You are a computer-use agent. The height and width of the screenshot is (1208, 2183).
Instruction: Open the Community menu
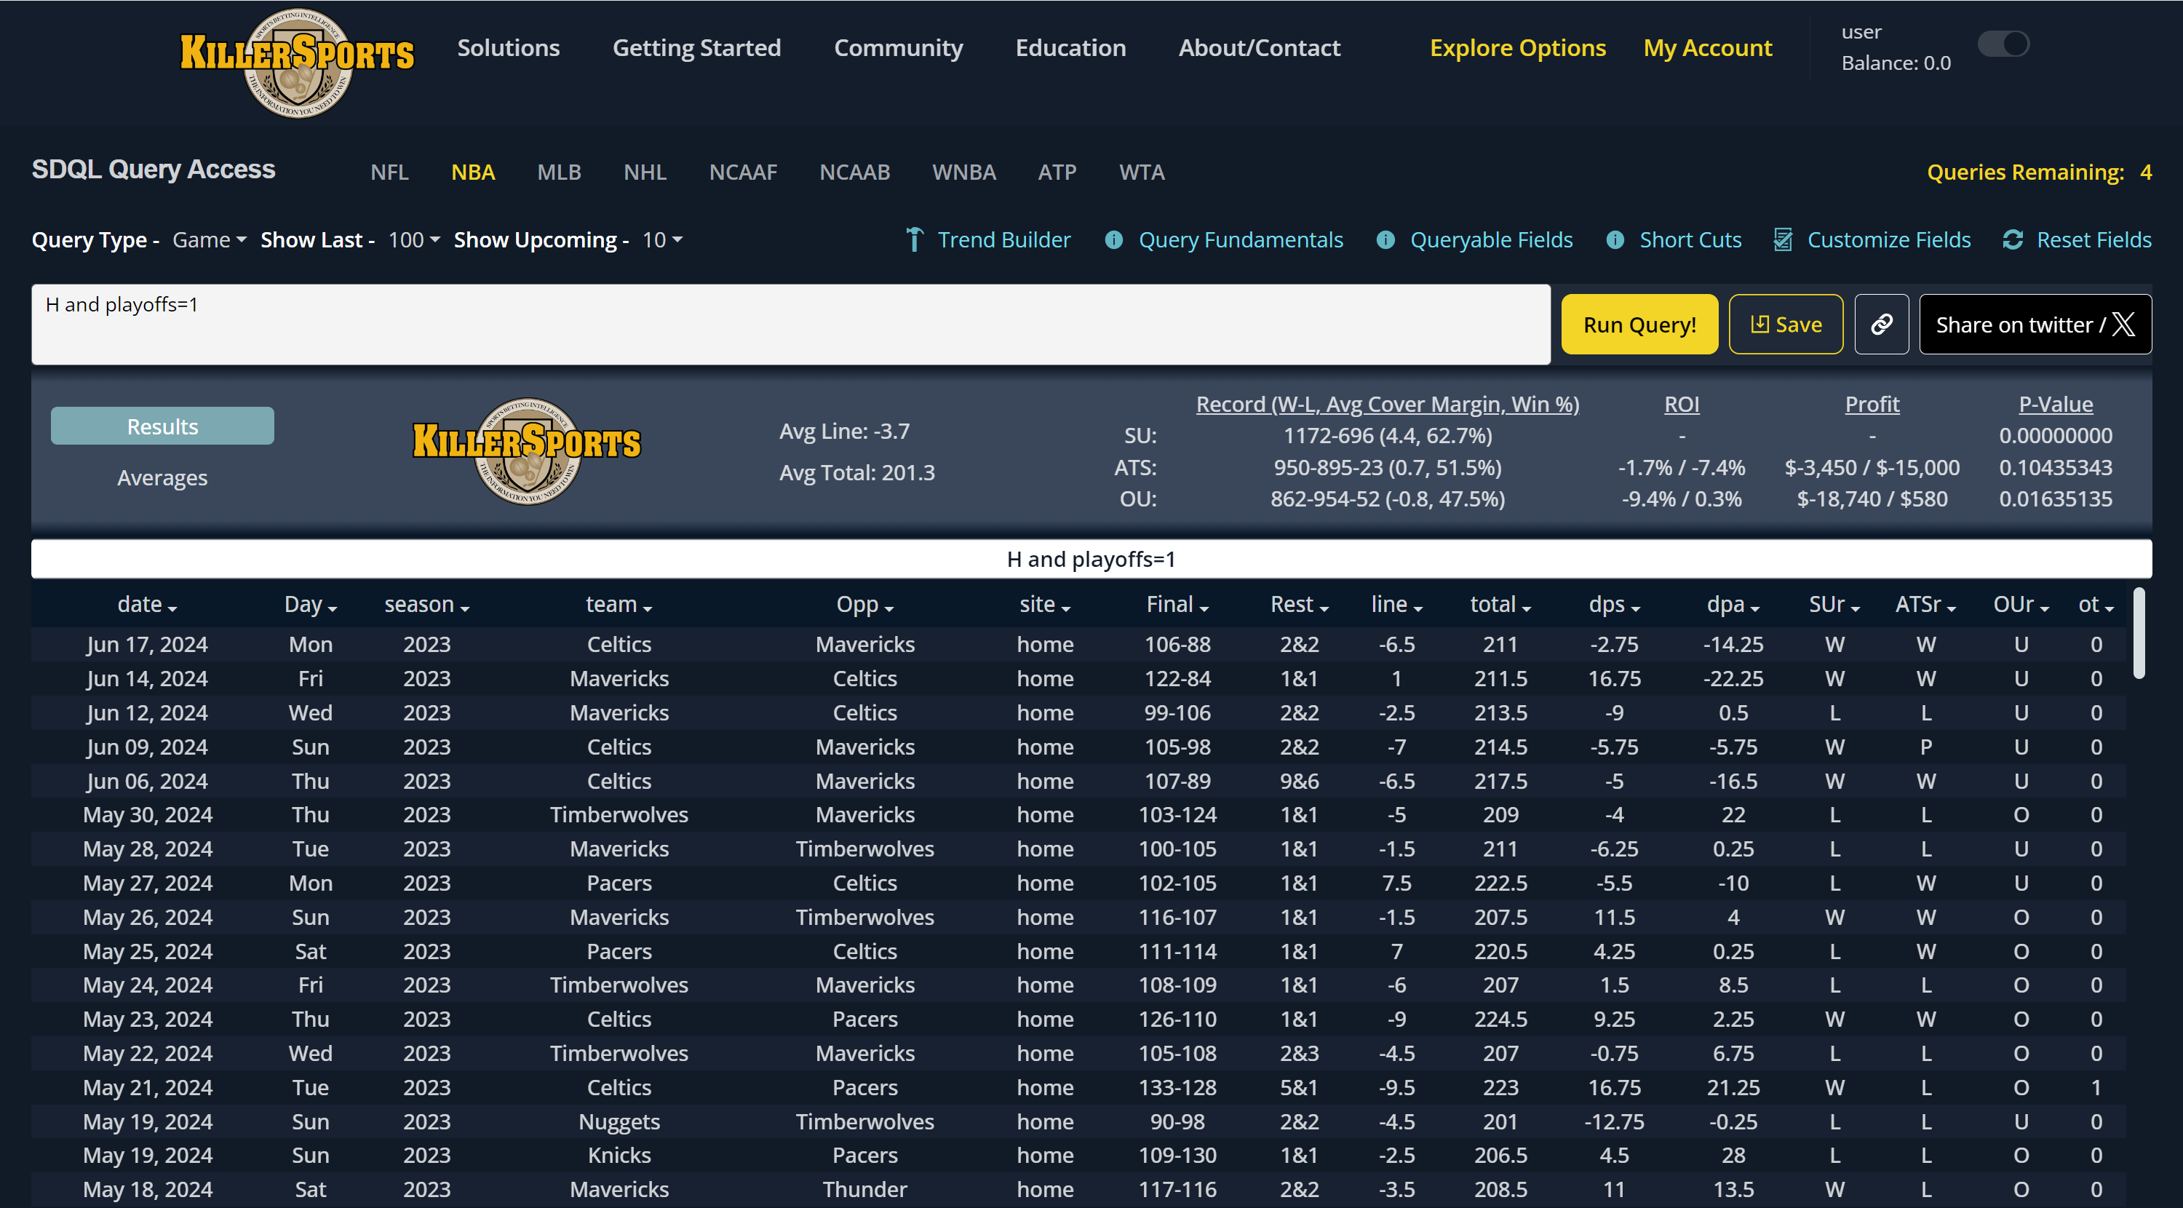[898, 47]
